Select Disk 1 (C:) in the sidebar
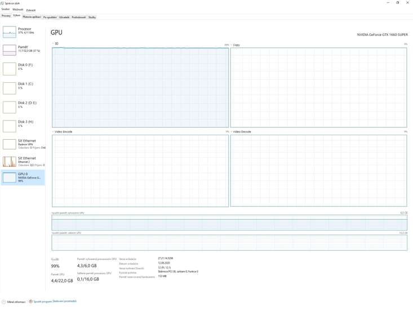Screen dimensions: 413x310 click(23, 88)
